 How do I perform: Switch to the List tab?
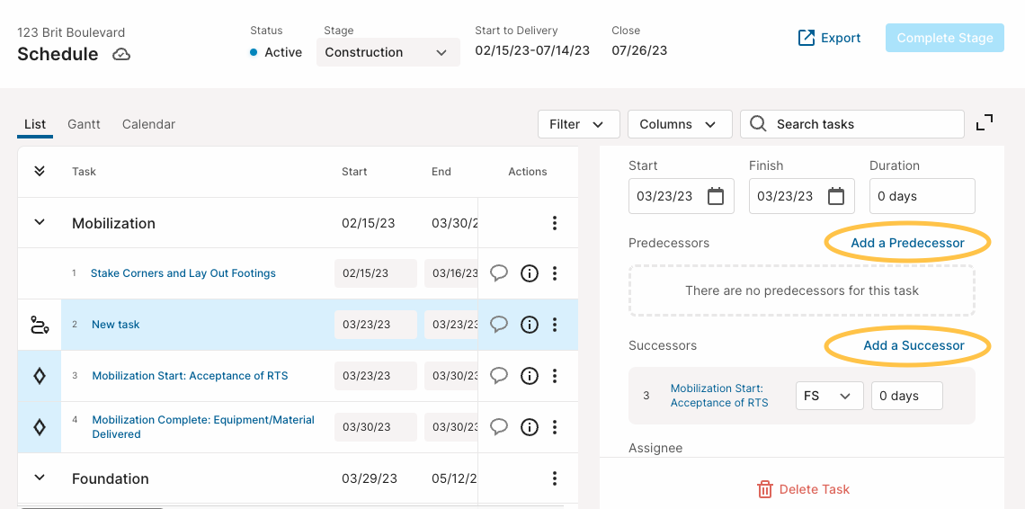pyautogui.click(x=35, y=124)
